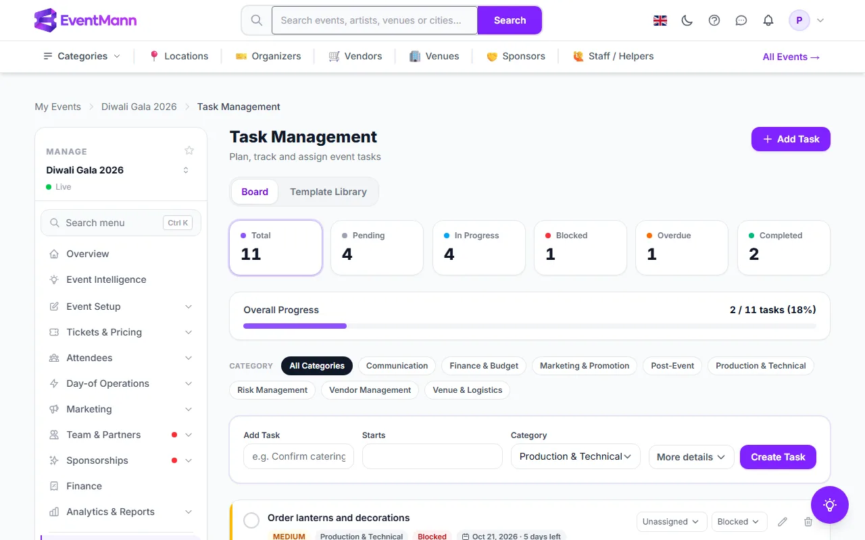The width and height of the screenshot is (865, 540).
Task: Click the EventMann logo
Action: point(86,20)
